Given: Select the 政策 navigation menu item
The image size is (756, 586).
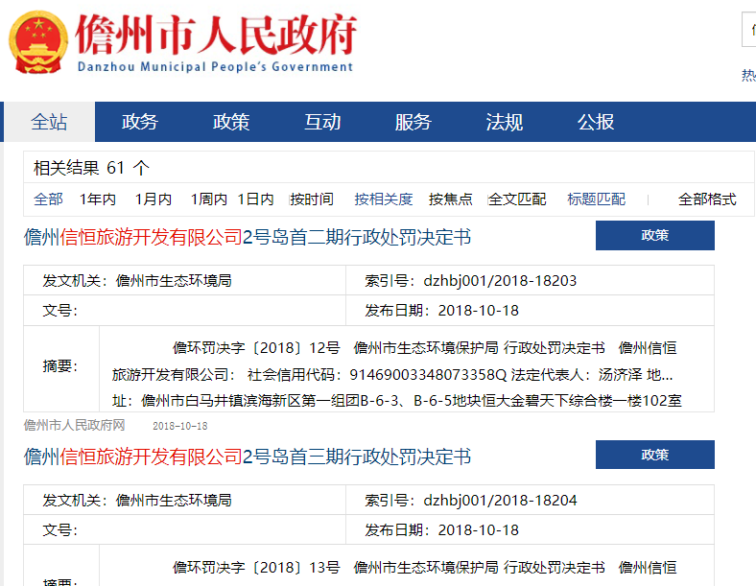Looking at the screenshot, I should pyautogui.click(x=231, y=122).
